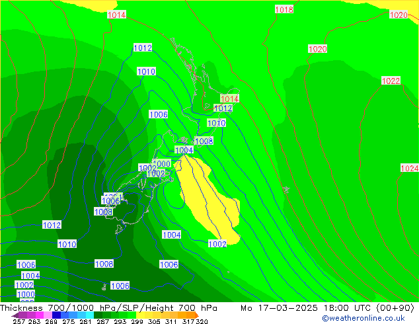This screenshot has height=324, width=419.
Task: Click the legend value 305
Action: click(x=154, y=321)
